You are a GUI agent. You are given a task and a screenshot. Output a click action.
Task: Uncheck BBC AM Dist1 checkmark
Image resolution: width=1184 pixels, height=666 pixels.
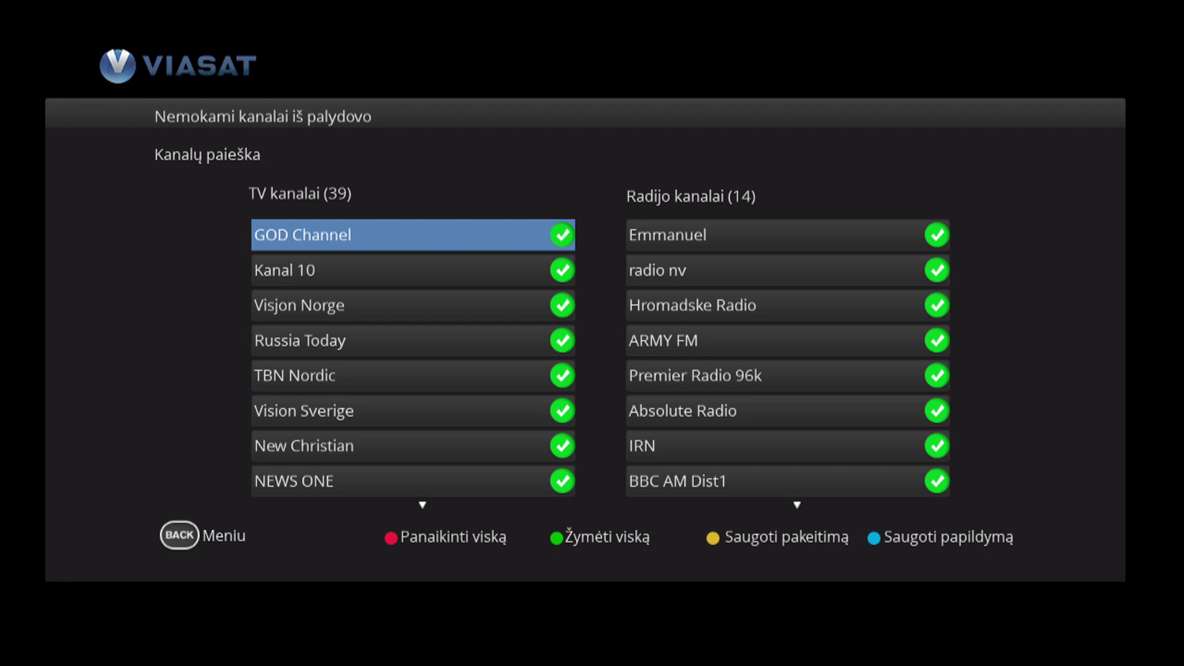937,481
